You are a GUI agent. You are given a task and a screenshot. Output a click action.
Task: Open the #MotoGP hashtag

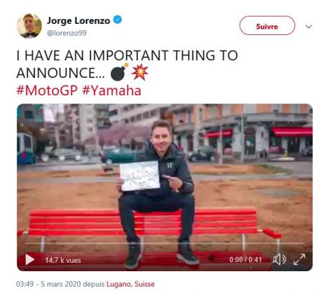[47, 90]
